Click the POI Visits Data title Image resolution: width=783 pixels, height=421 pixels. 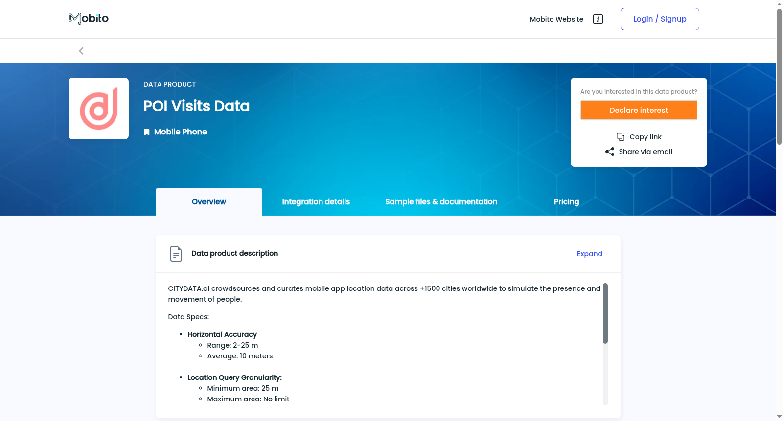tap(196, 106)
